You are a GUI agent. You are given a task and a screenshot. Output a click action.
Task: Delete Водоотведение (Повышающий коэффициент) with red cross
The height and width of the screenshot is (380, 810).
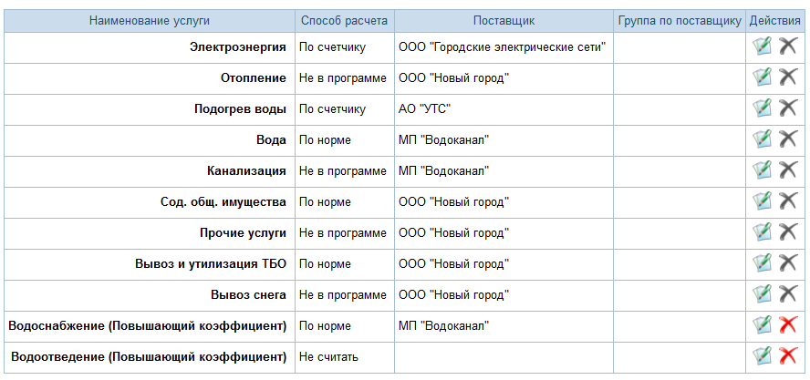tap(788, 356)
